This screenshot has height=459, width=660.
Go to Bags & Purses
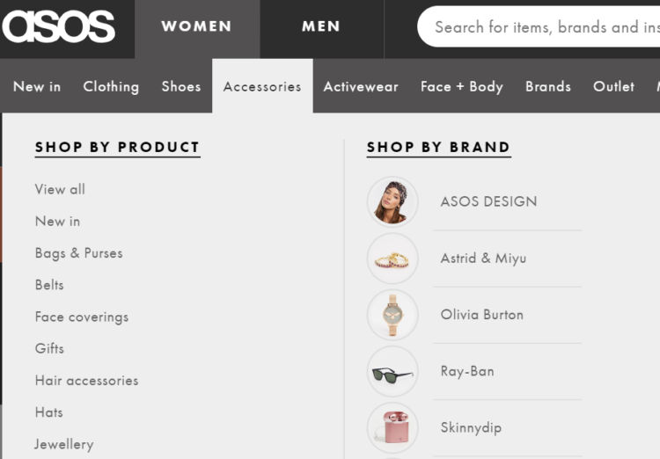78,253
